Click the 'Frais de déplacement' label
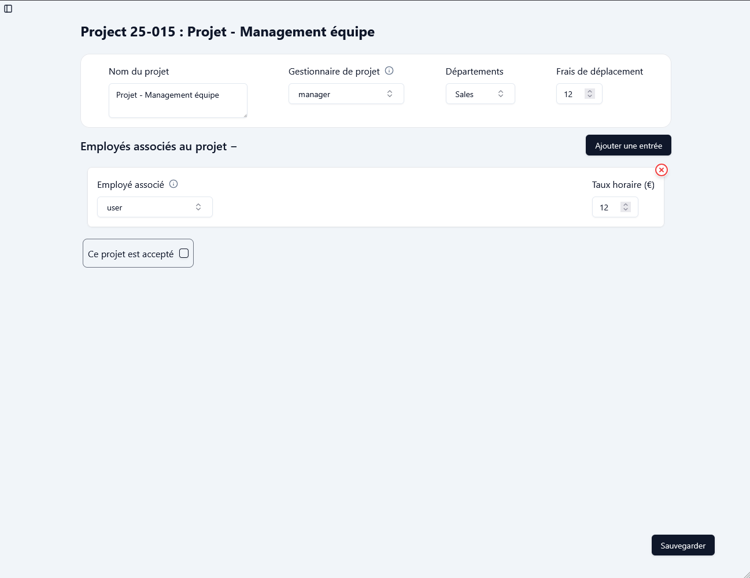This screenshot has height=578, width=750. [600, 71]
